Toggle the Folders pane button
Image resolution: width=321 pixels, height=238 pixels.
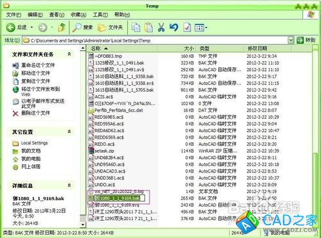coord(110,28)
